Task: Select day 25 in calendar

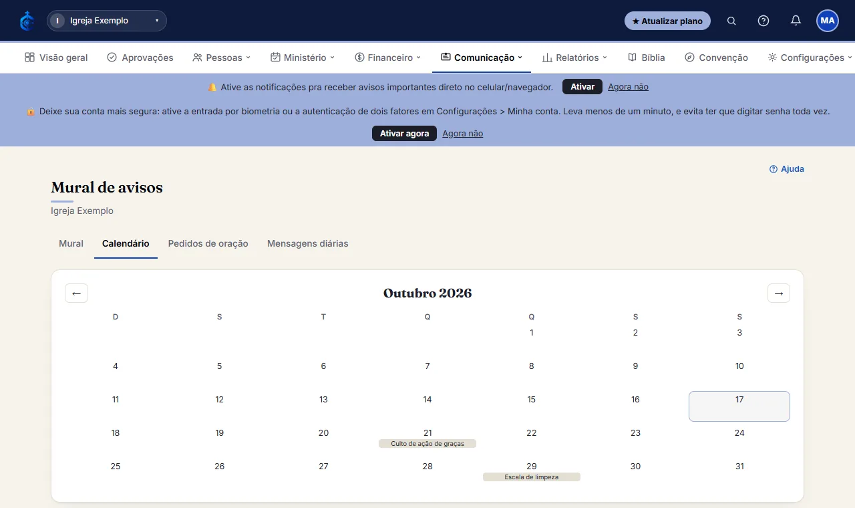Action: point(116,467)
